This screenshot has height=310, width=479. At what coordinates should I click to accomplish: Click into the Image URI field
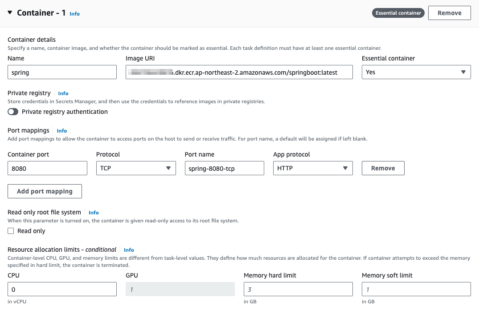coord(239,72)
